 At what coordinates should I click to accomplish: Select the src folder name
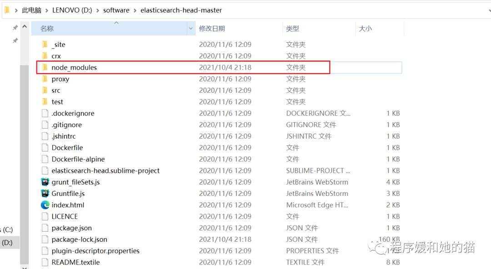(x=56, y=91)
